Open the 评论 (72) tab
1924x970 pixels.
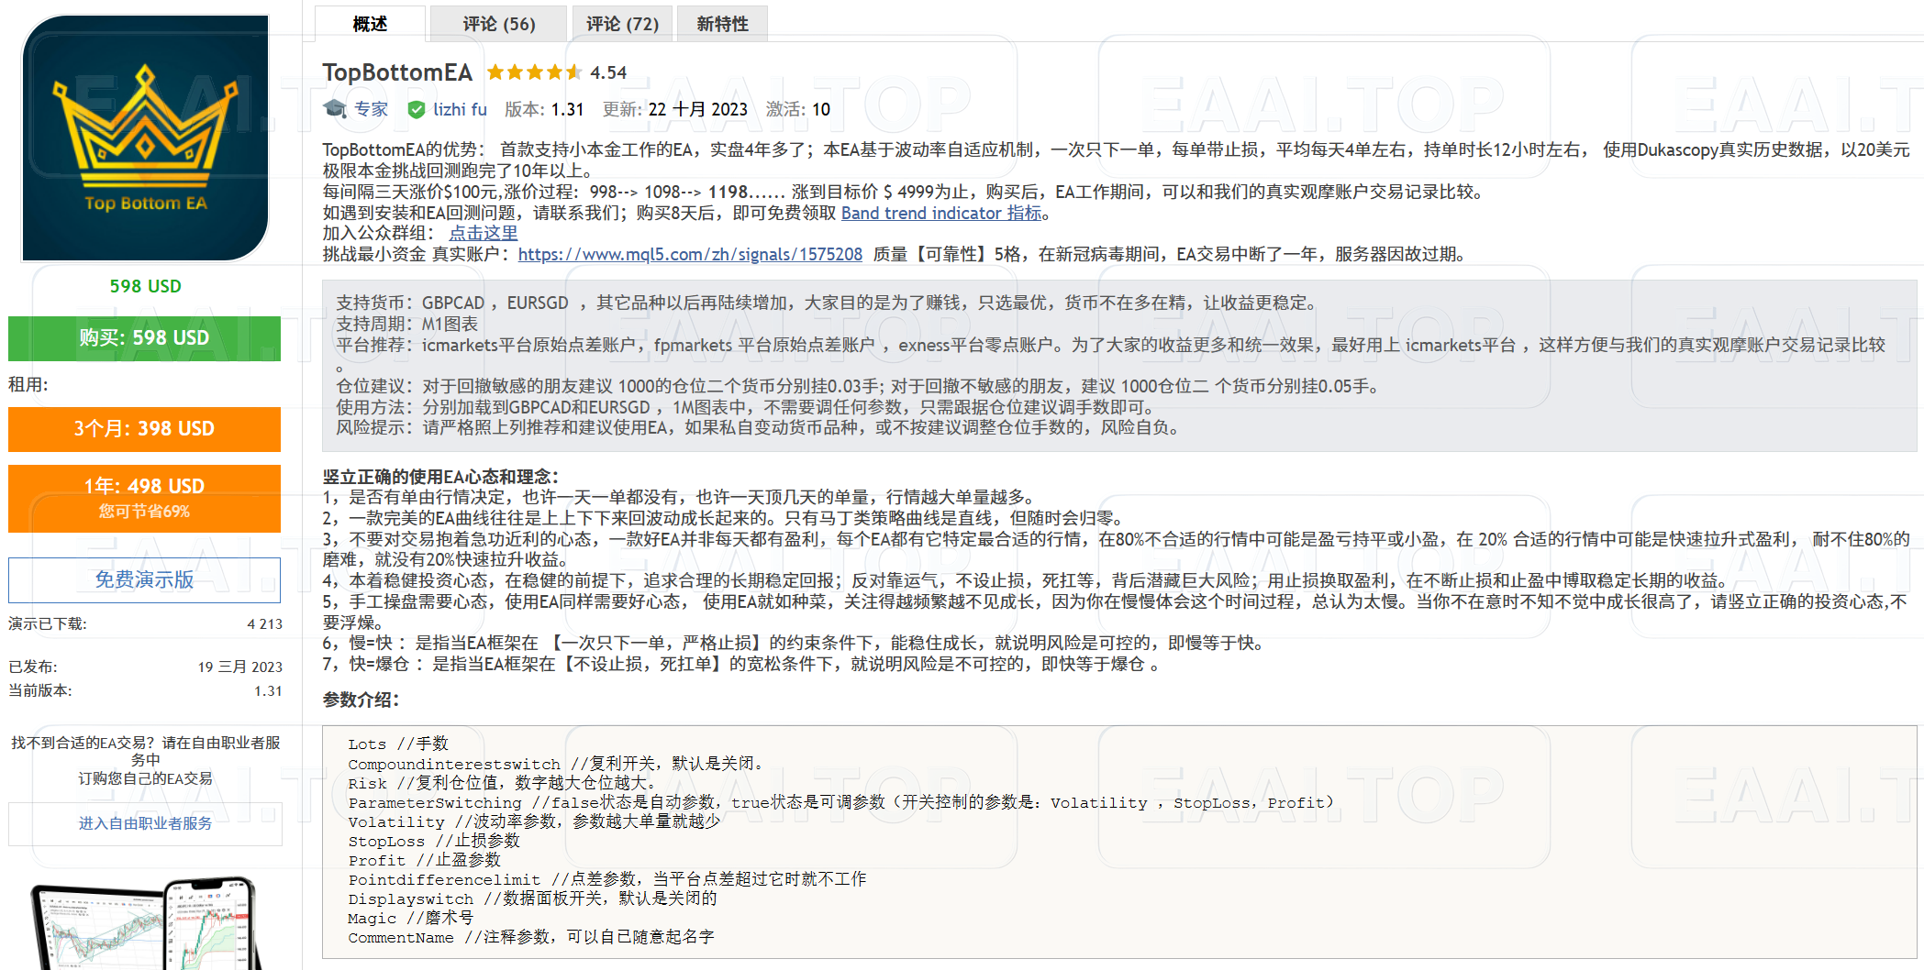point(622,23)
